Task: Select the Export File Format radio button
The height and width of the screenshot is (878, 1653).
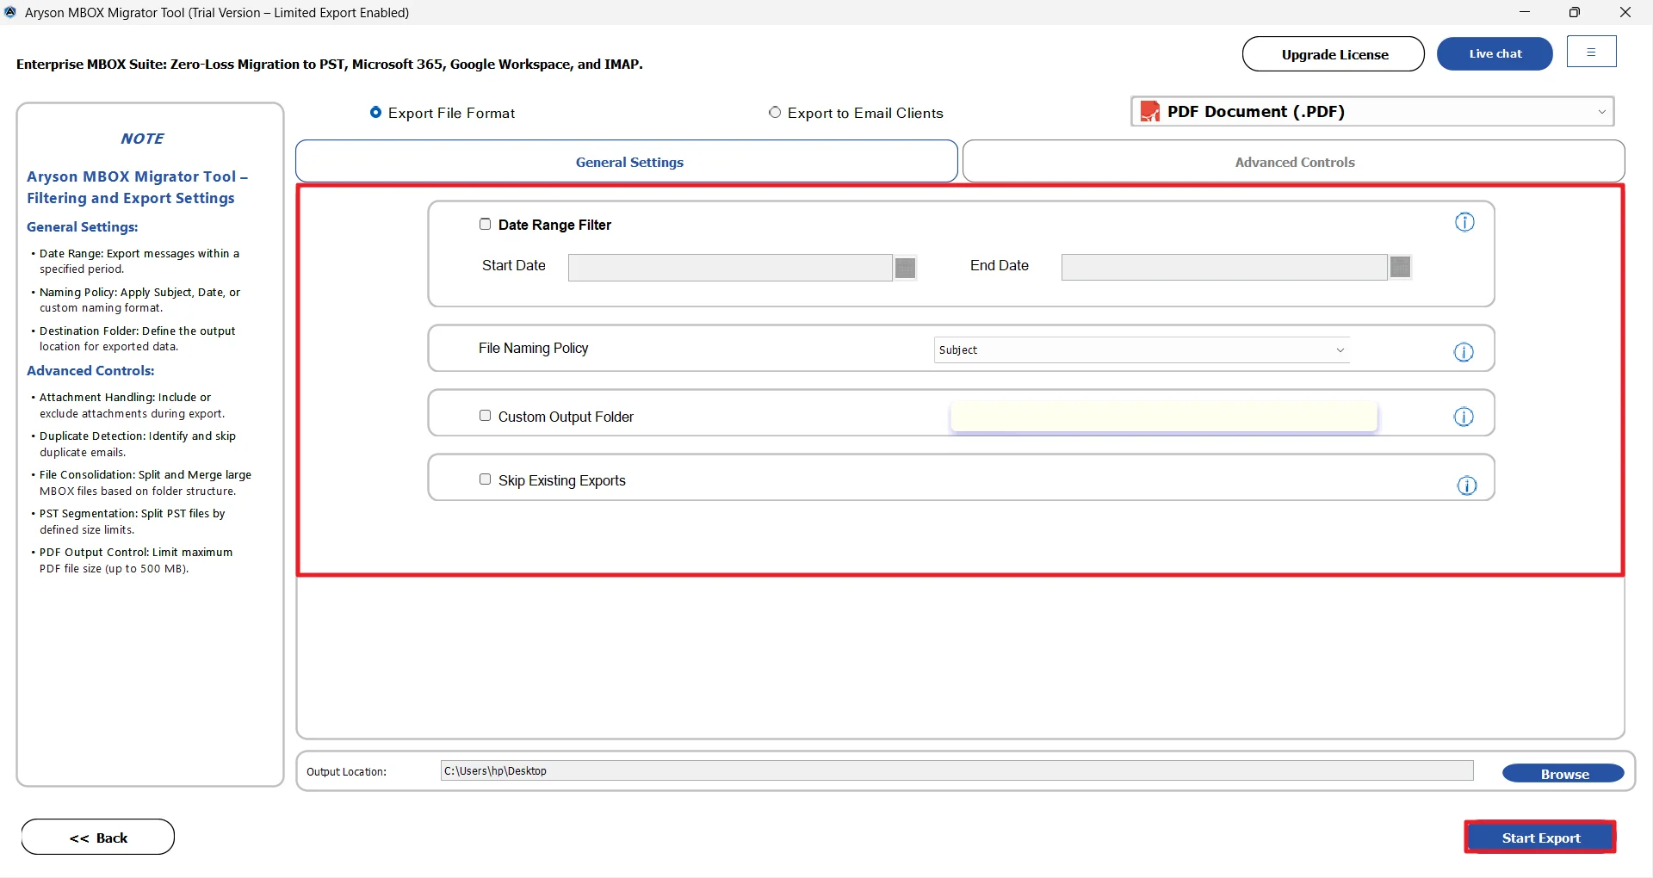Action: point(375,112)
